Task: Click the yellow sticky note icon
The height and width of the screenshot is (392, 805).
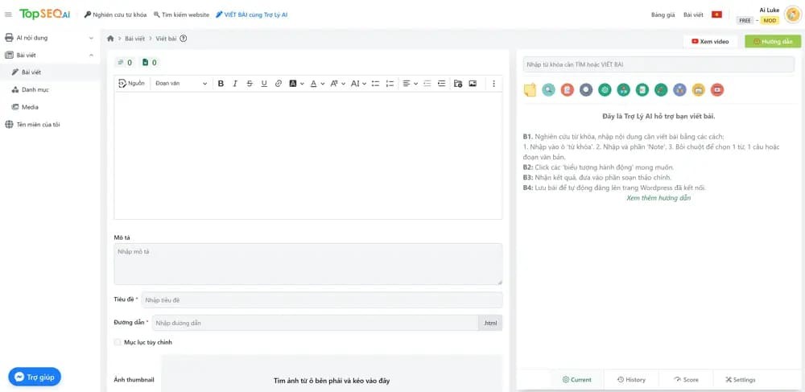Action: 530,90
